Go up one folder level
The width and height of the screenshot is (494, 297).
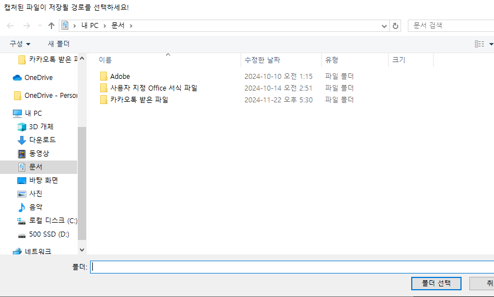[x=51, y=26]
